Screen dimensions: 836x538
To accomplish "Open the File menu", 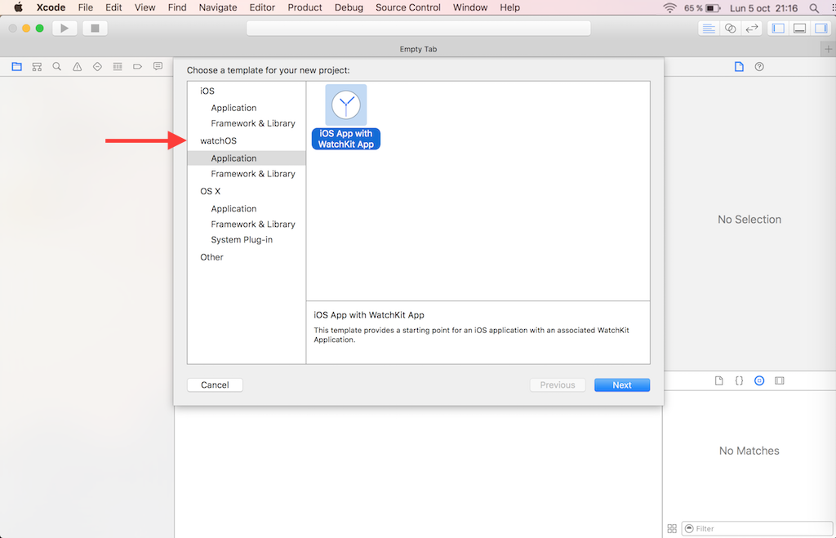I will click(85, 7).
